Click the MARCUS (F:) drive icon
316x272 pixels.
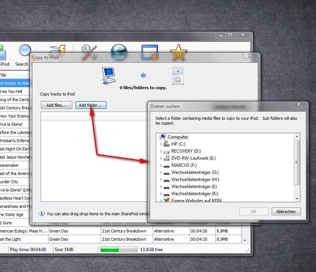pos(167,166)
